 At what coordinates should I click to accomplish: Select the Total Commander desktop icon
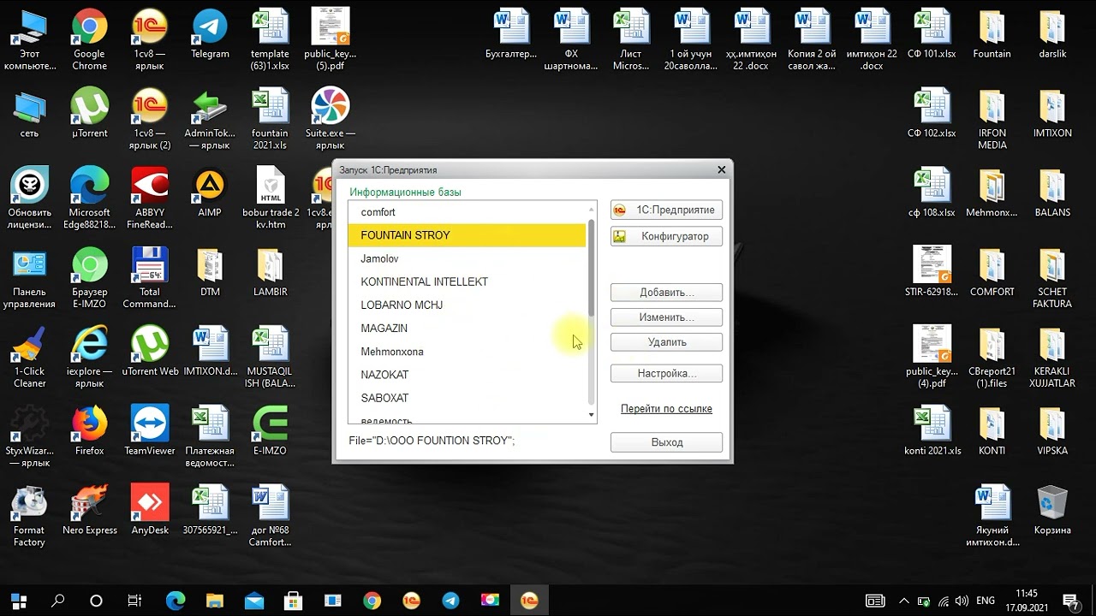coord(150,278)
